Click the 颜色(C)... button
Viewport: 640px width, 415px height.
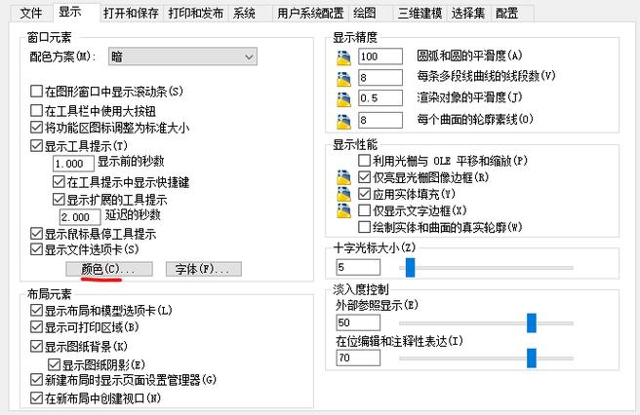tap(109, 269)
